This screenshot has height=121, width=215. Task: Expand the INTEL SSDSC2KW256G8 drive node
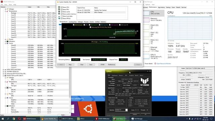click(3, 70)
